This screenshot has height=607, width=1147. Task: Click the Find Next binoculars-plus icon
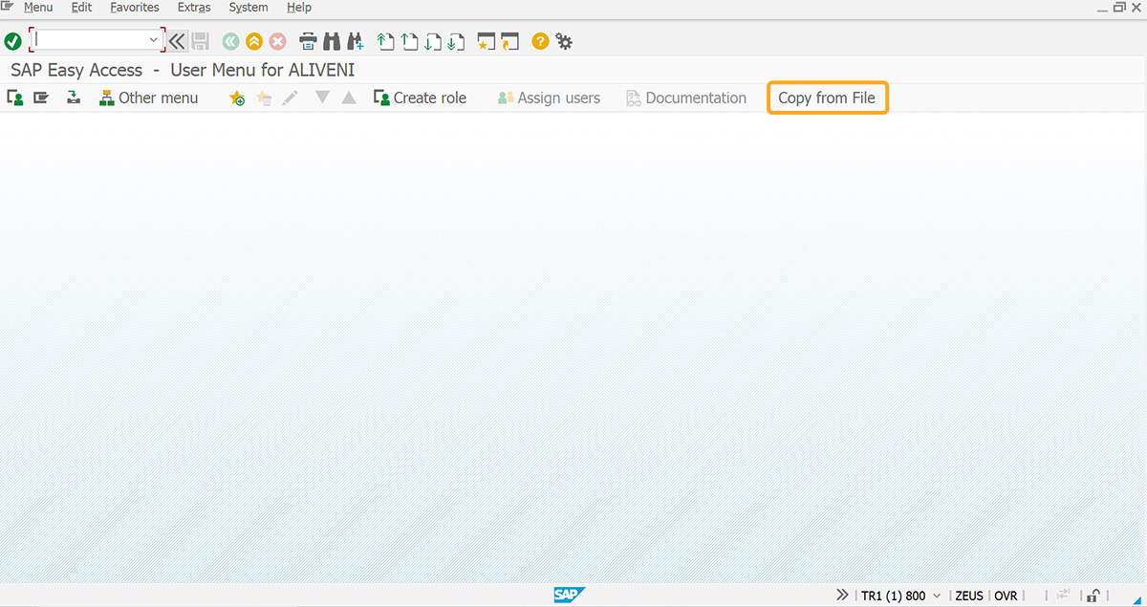(356, 41)
